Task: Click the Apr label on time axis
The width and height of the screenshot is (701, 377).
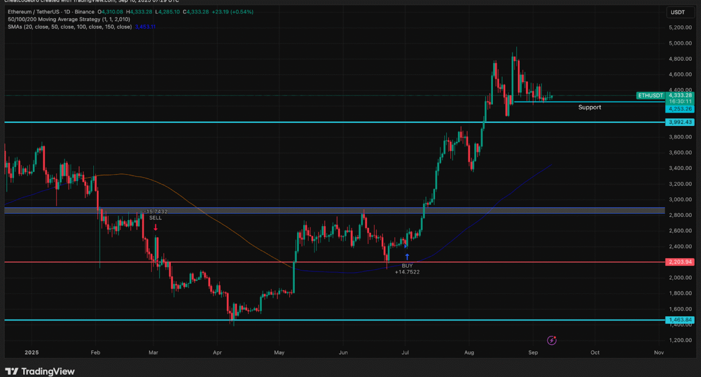Action: [x=217, y=353]
